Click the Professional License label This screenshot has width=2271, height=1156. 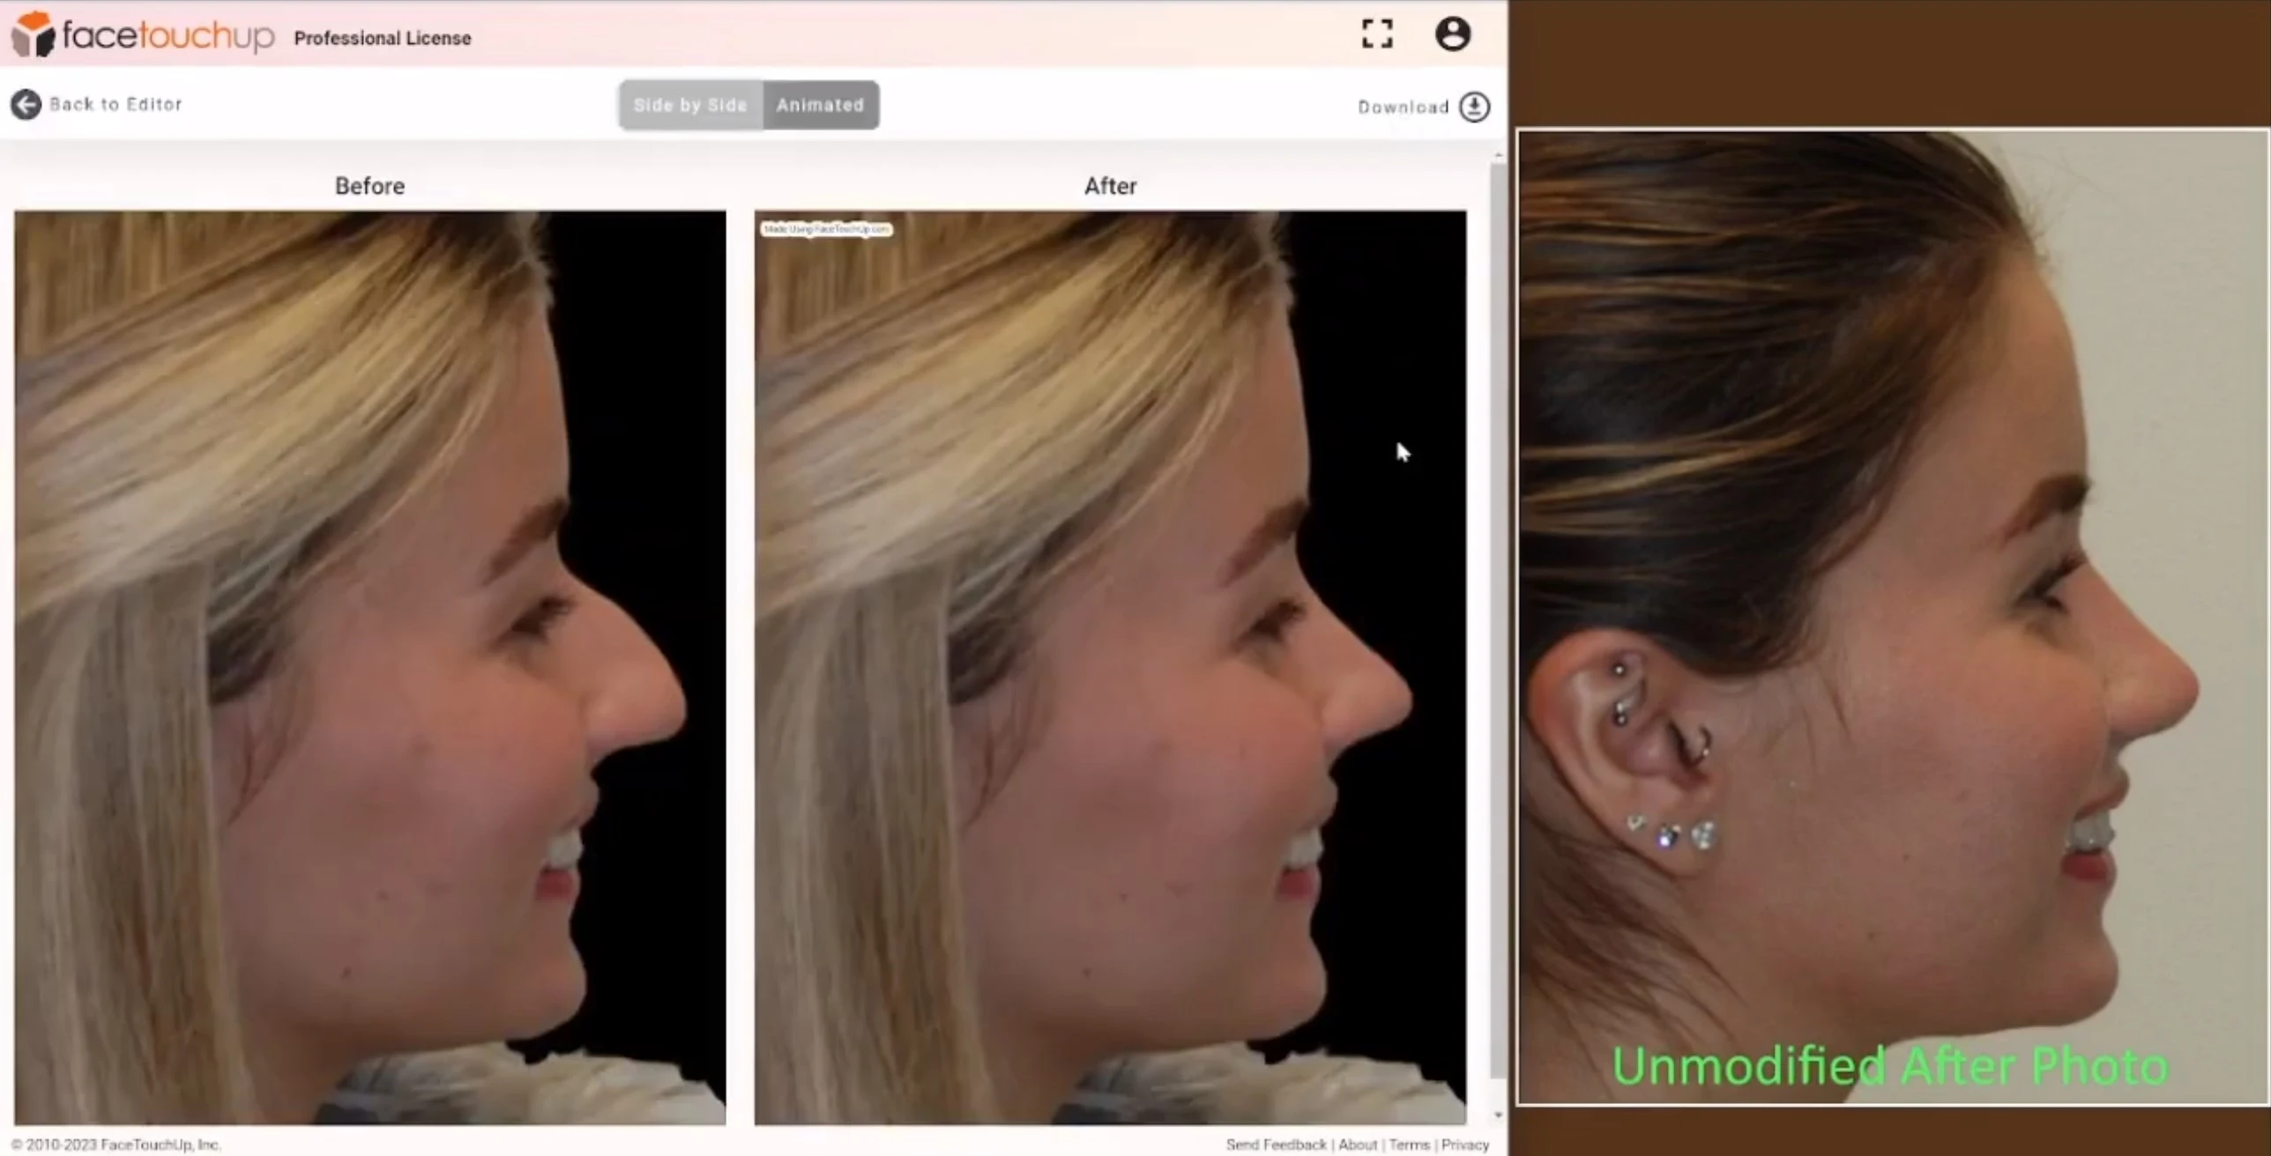tap(382, 38)
